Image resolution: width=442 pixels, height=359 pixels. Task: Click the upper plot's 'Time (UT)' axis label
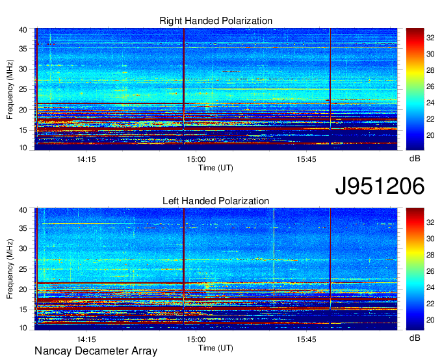[x=216, y=168]
